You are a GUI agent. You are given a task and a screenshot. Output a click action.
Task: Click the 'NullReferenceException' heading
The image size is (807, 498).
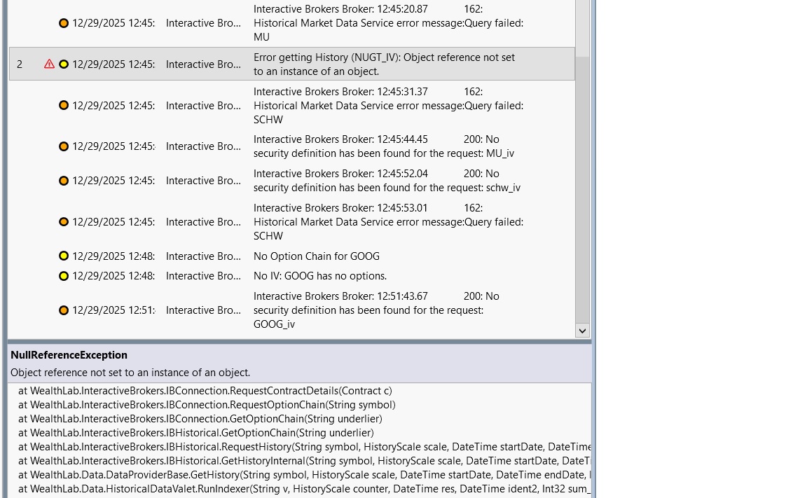[x=69, y=355]
